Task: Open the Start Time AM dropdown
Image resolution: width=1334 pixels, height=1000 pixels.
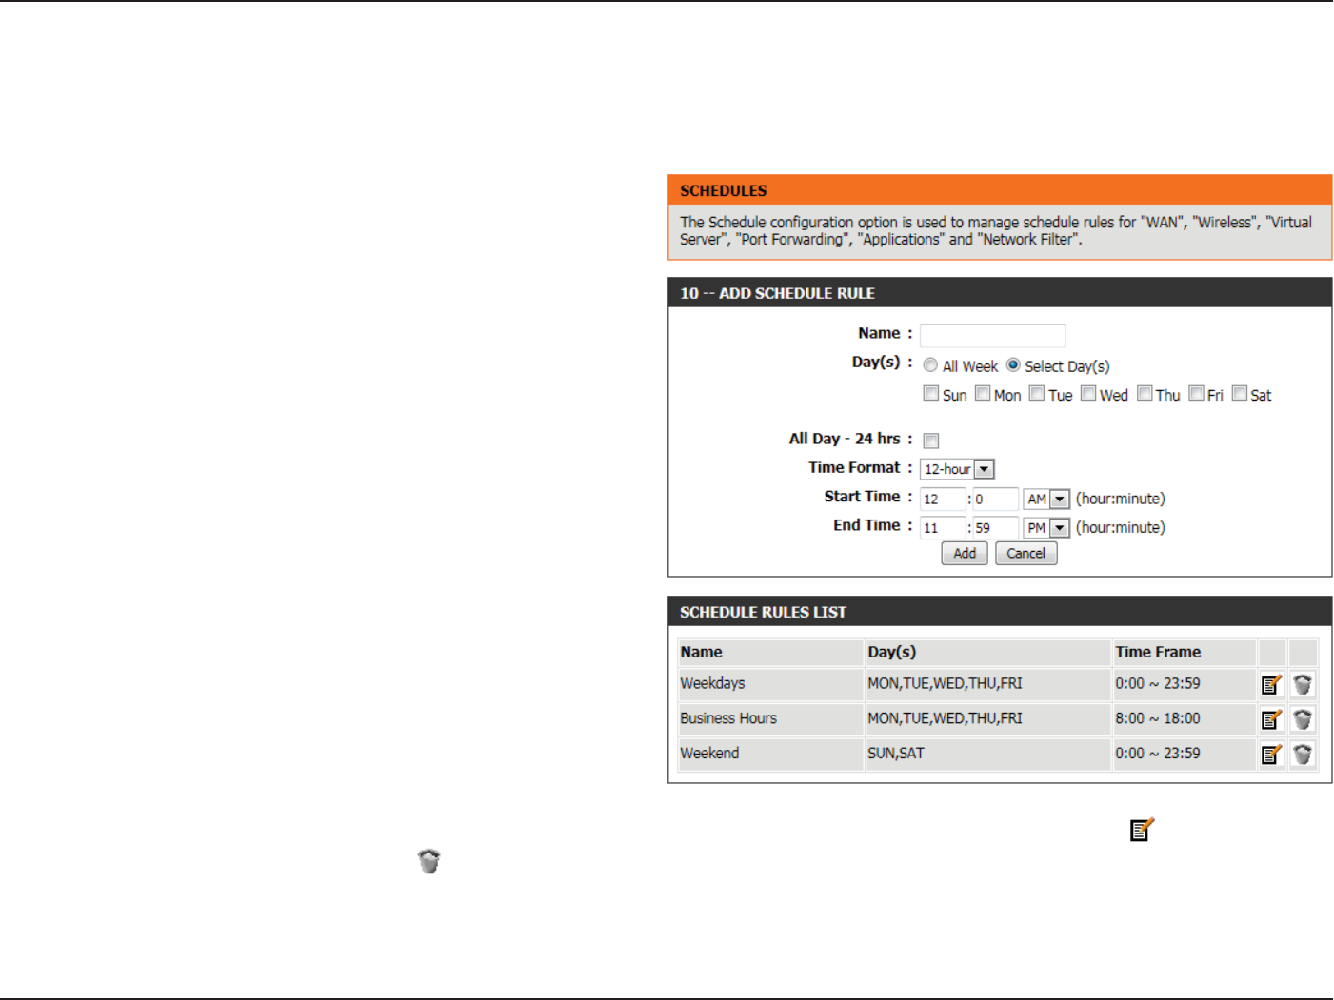Action: click(1046, 499)
